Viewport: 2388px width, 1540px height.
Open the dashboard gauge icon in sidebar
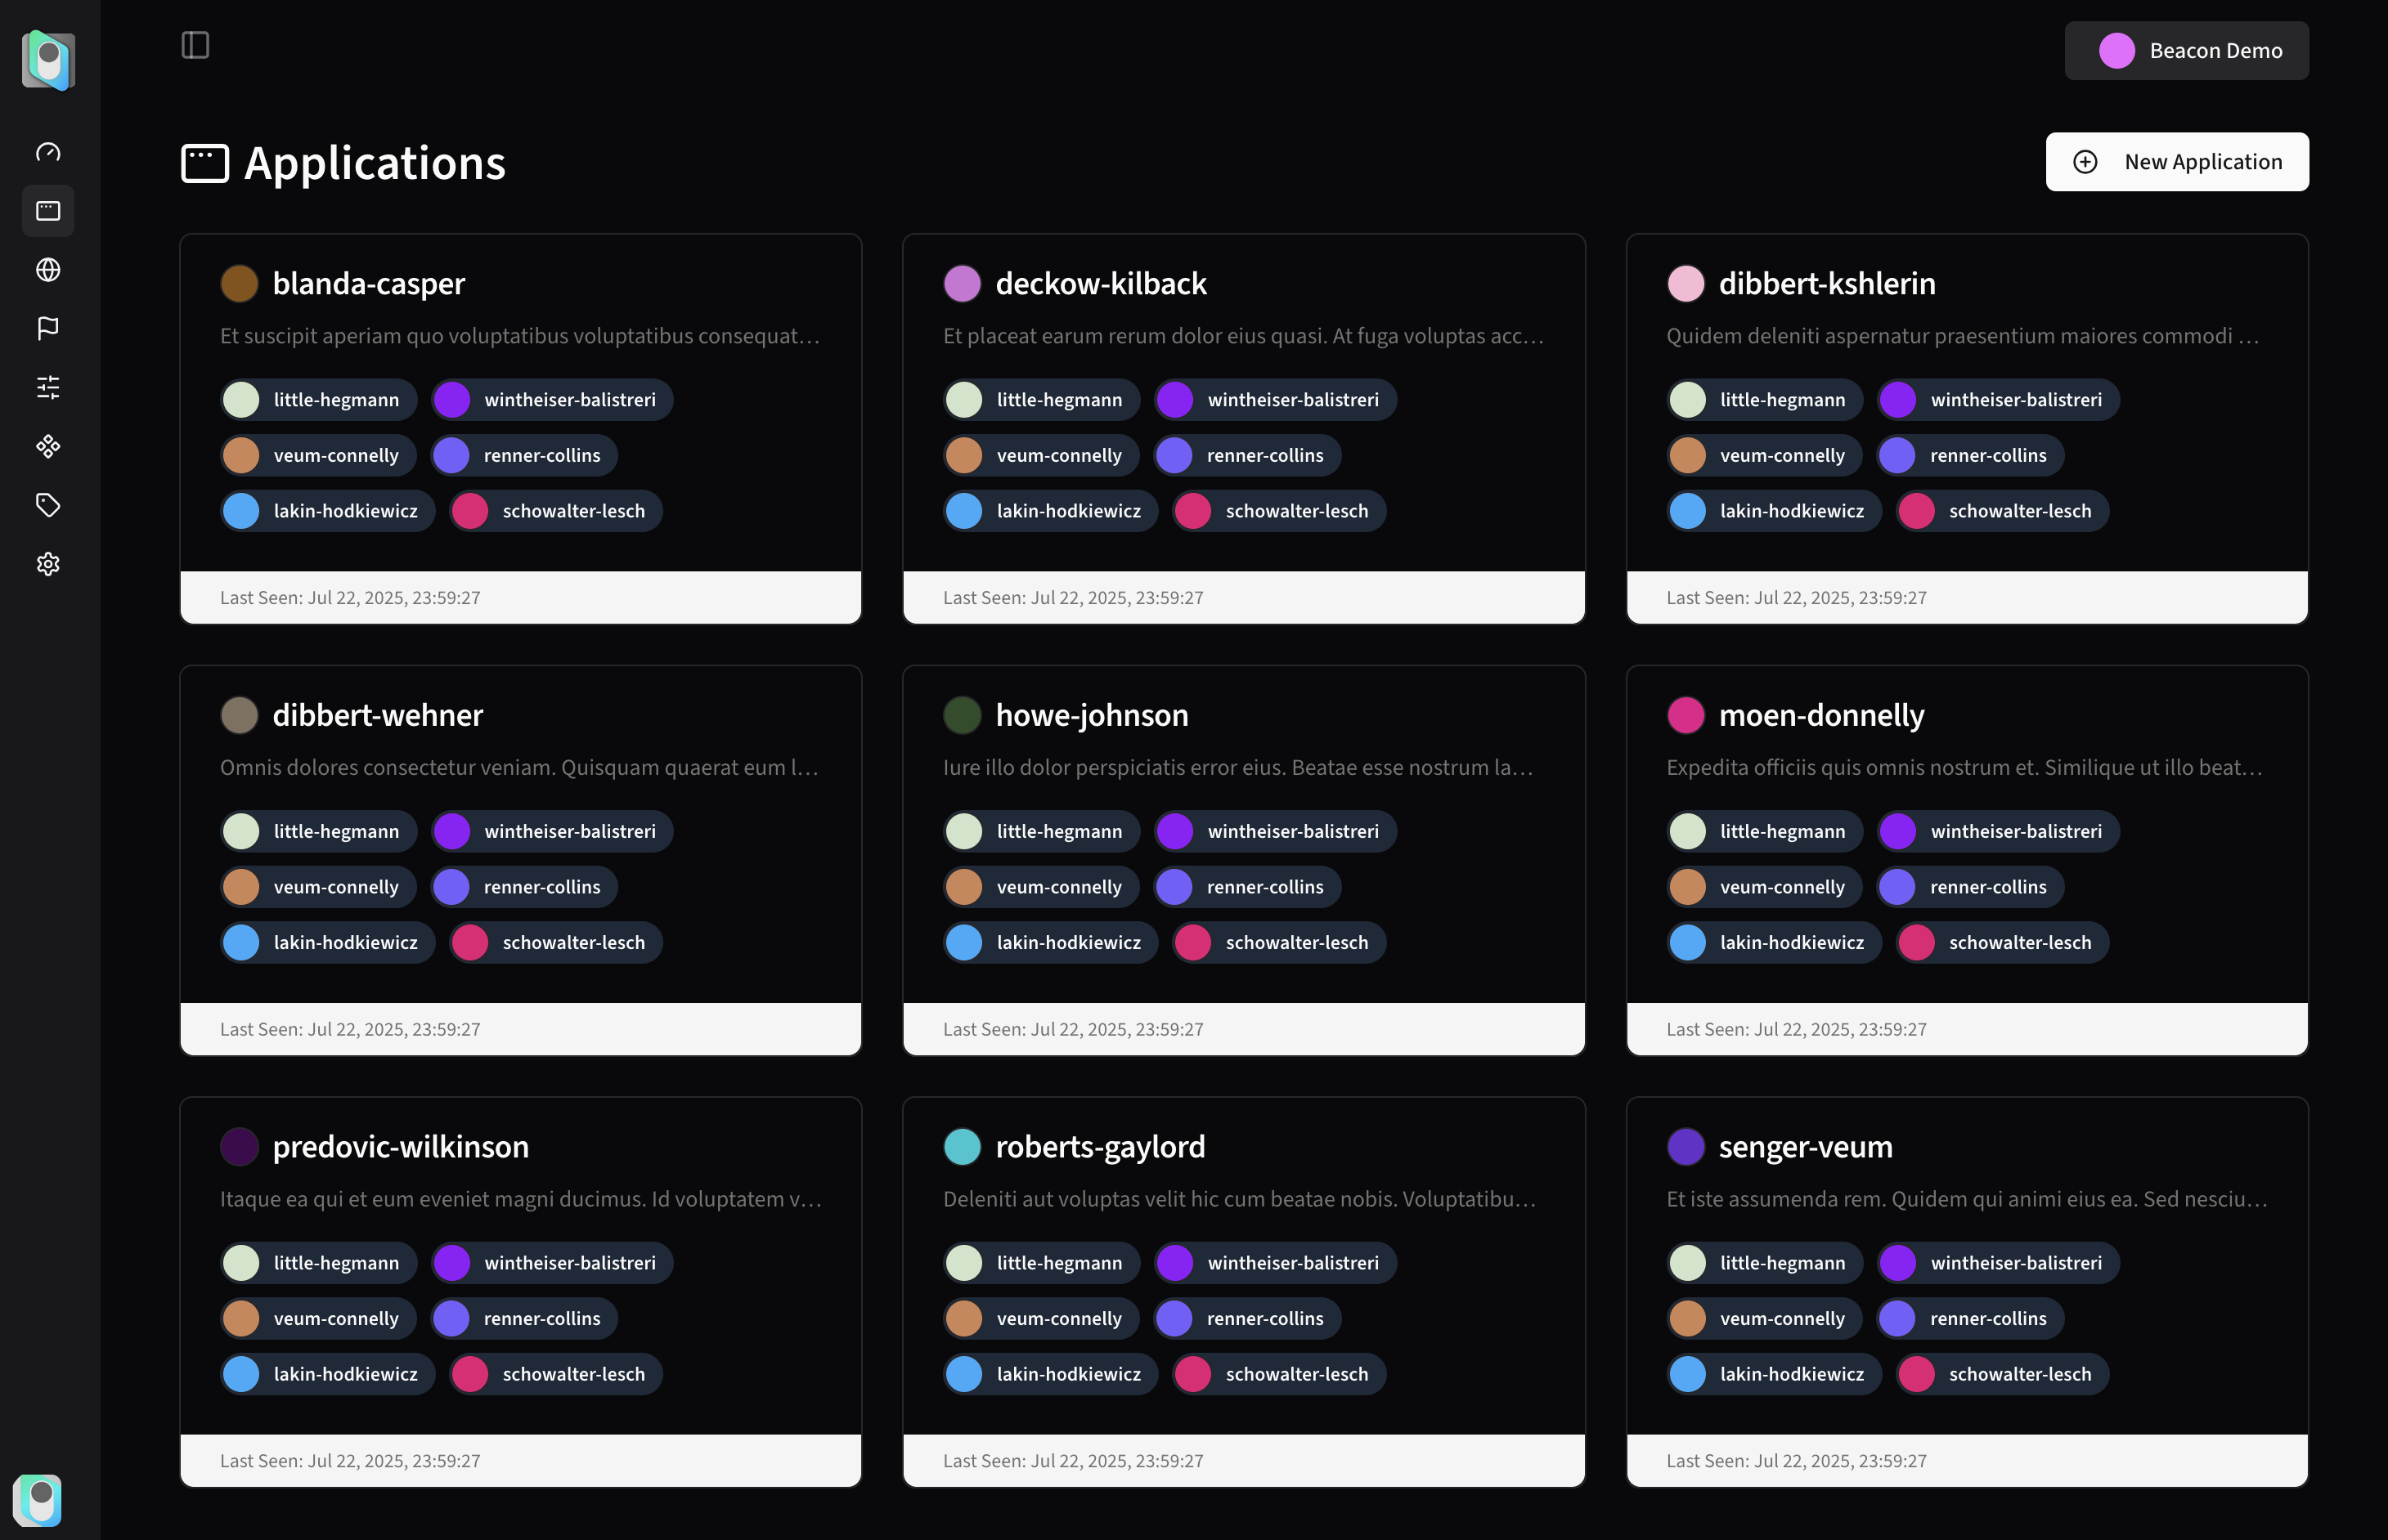(x=48, y=152)
